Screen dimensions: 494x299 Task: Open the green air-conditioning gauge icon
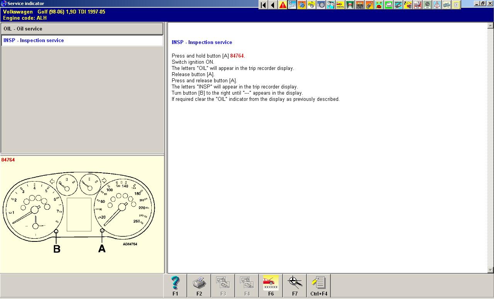click(427, 5)
